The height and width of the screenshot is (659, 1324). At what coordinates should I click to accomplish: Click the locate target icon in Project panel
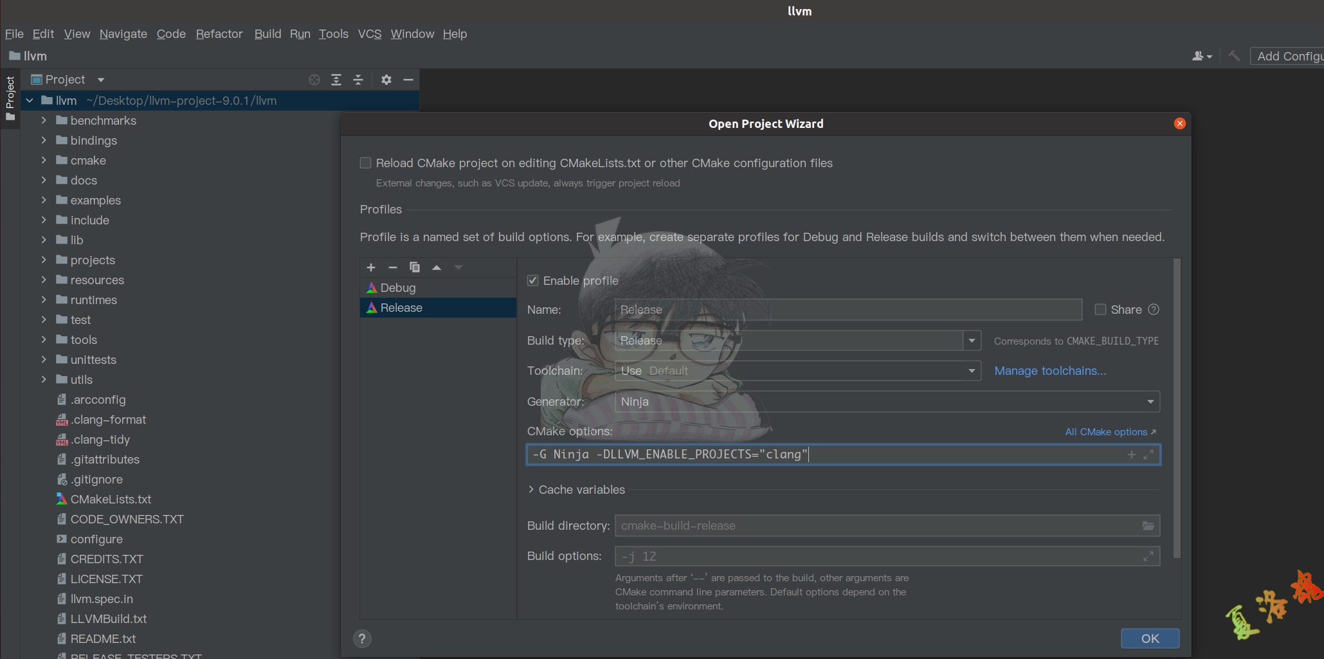(314, 80)
